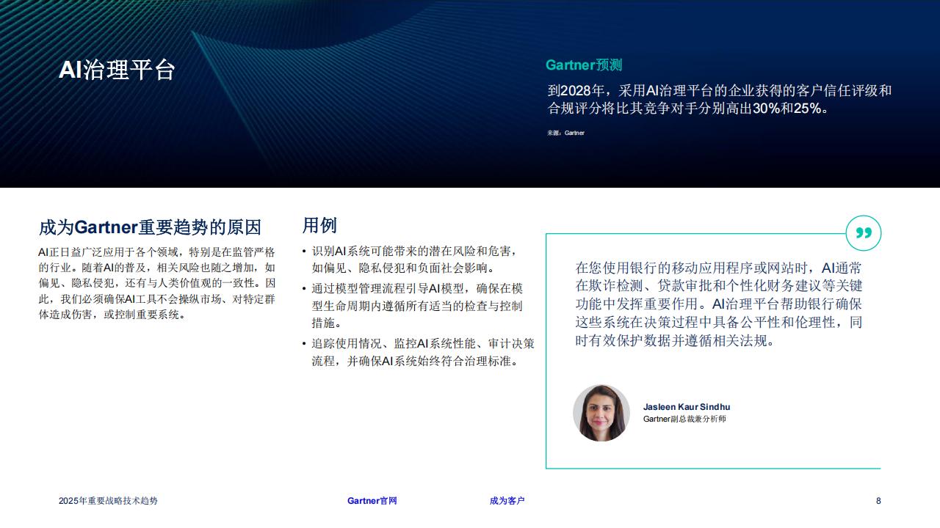
Task: Click heading 成为Gartner重要趋势的原因
Action: [x=150, y=227]
